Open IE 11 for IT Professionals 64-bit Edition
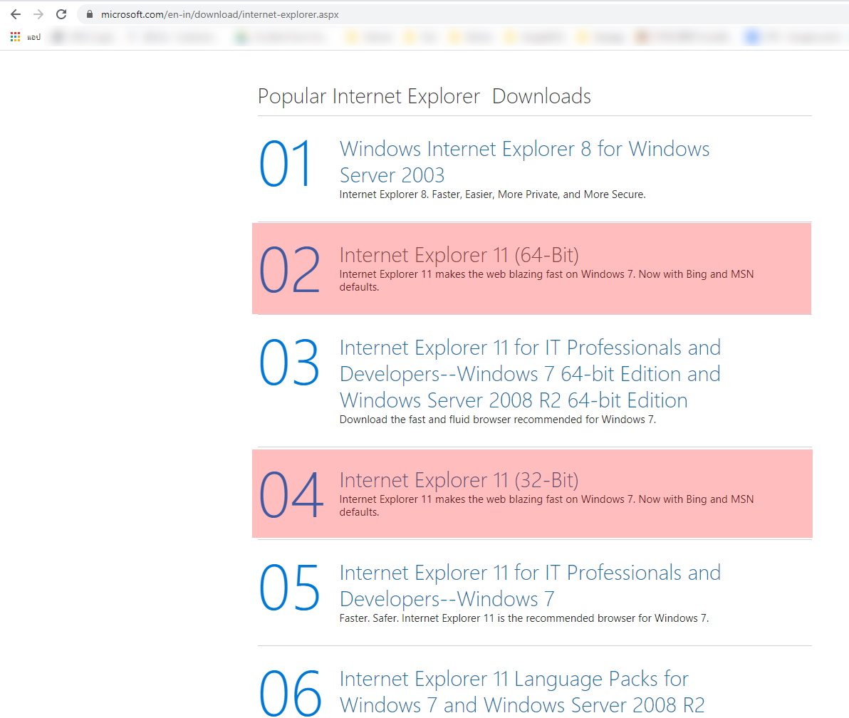Viewport: 849px width, 718px height. 531,373
